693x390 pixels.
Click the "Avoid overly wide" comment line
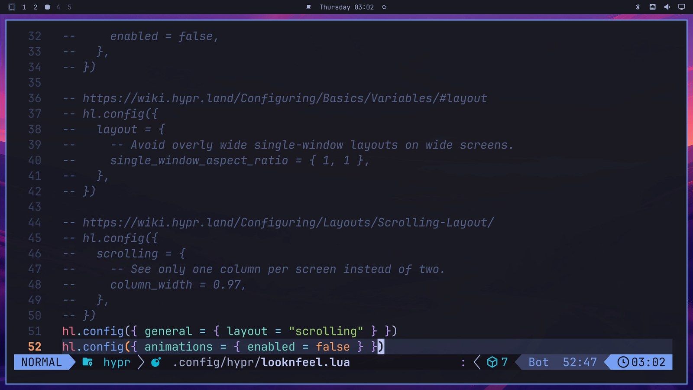[x=312, y=145]
